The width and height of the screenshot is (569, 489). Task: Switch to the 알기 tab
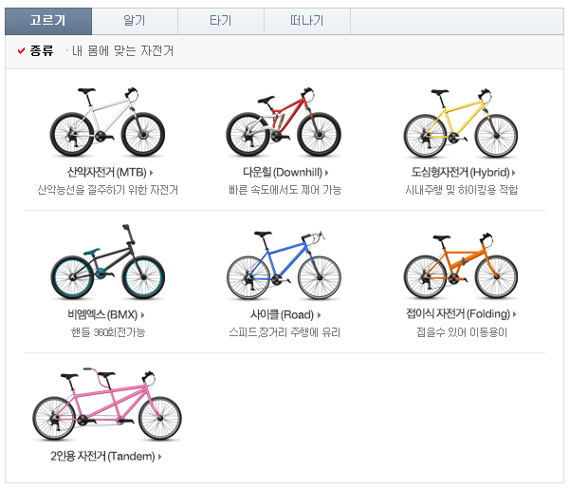point(135,21)
